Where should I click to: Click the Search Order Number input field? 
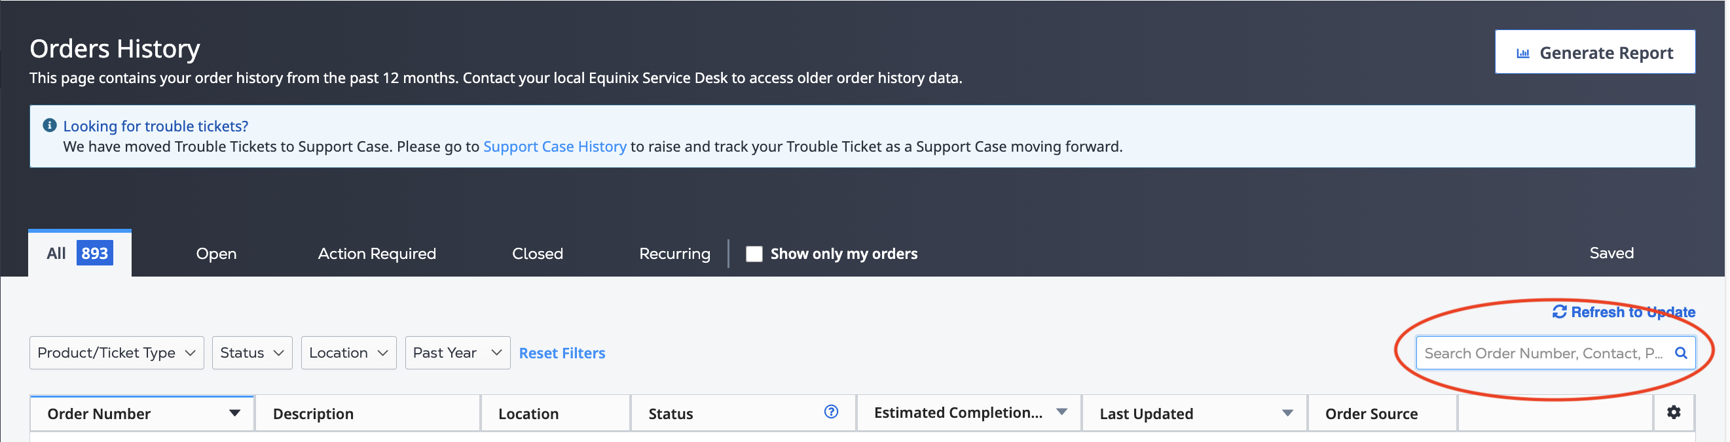click(x=1542, y=354)
